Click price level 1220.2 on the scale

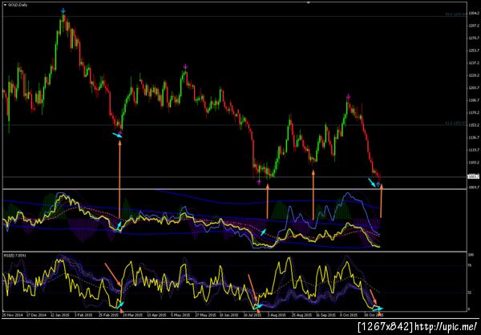pyautogui.click(x=472, y=75)
